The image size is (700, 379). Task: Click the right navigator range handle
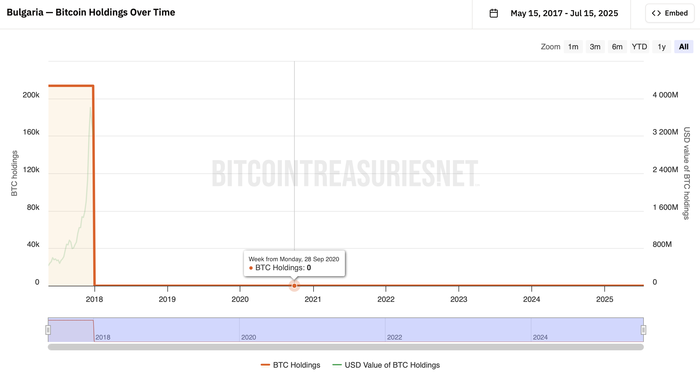(x=643, y=330)
